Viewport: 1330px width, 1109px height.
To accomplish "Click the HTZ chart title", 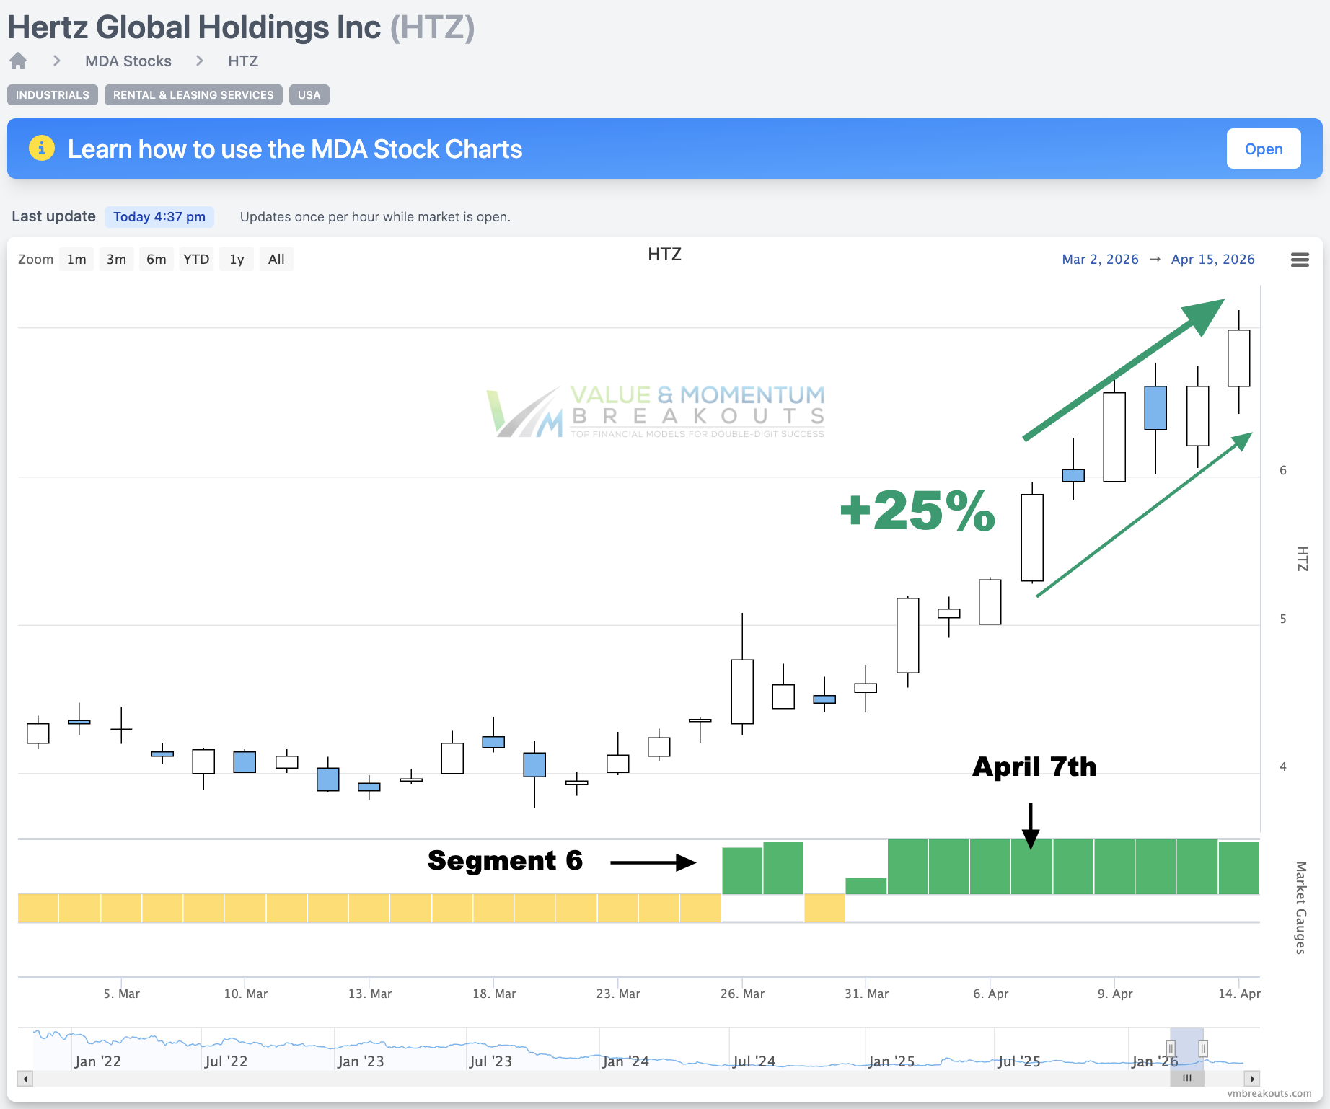I will (664, 255).
